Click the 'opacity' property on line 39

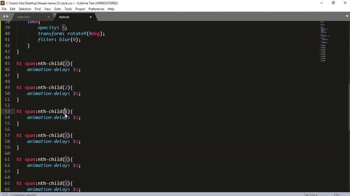click(x=47, y=28)
